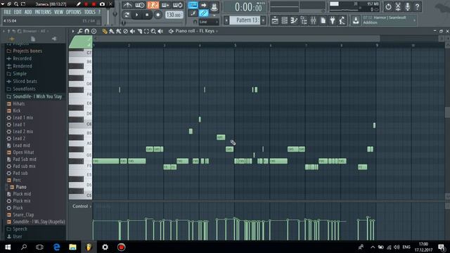This screenshot has width=450, height=253.
Task: Toggle the metronome
Action: [127, 5]
